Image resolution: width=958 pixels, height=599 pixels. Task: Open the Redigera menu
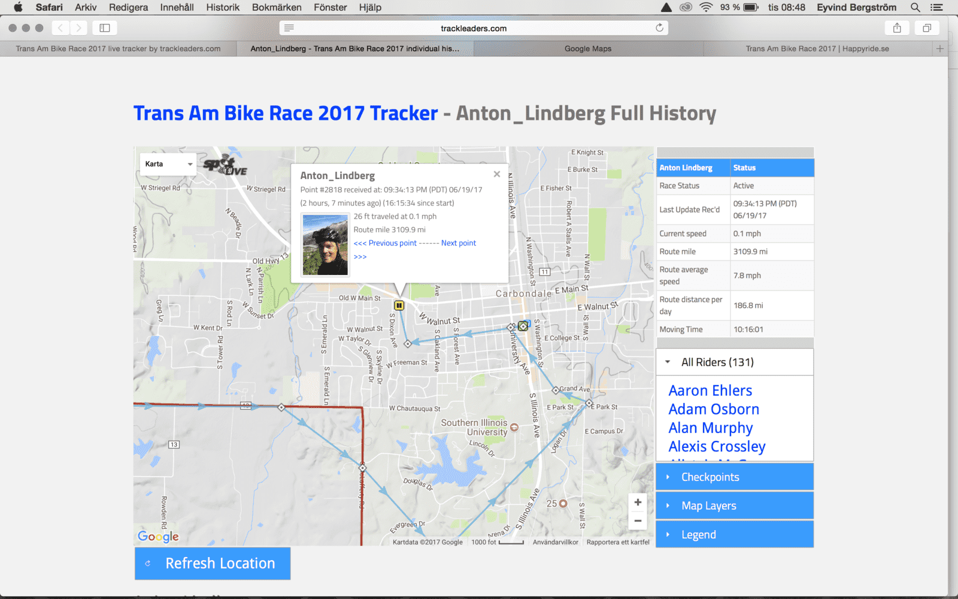pos(128,7)
